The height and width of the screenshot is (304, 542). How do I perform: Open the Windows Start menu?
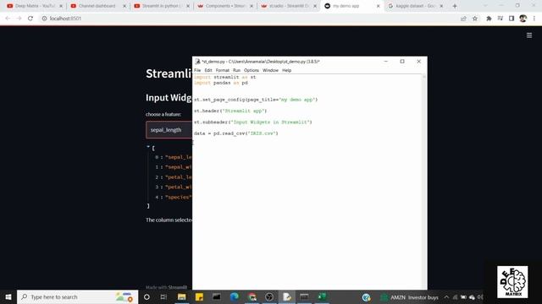[x=8, y=296]
